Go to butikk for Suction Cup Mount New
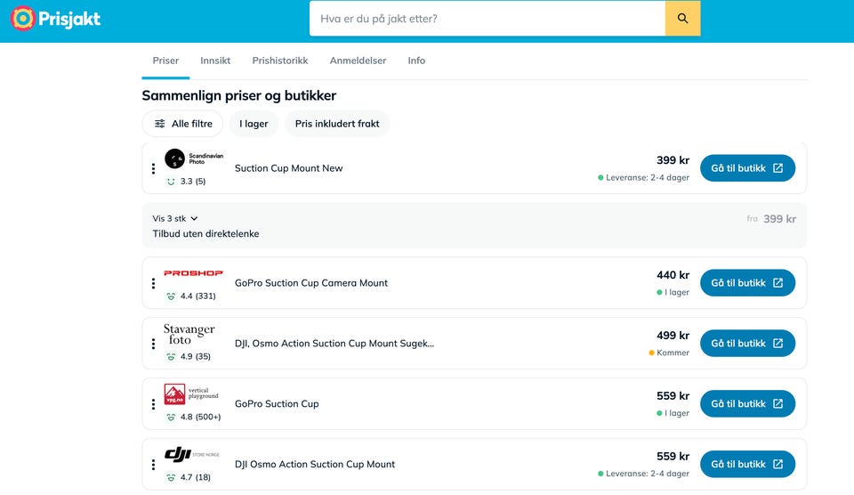 pyautogui.click(x=747, y=168)
